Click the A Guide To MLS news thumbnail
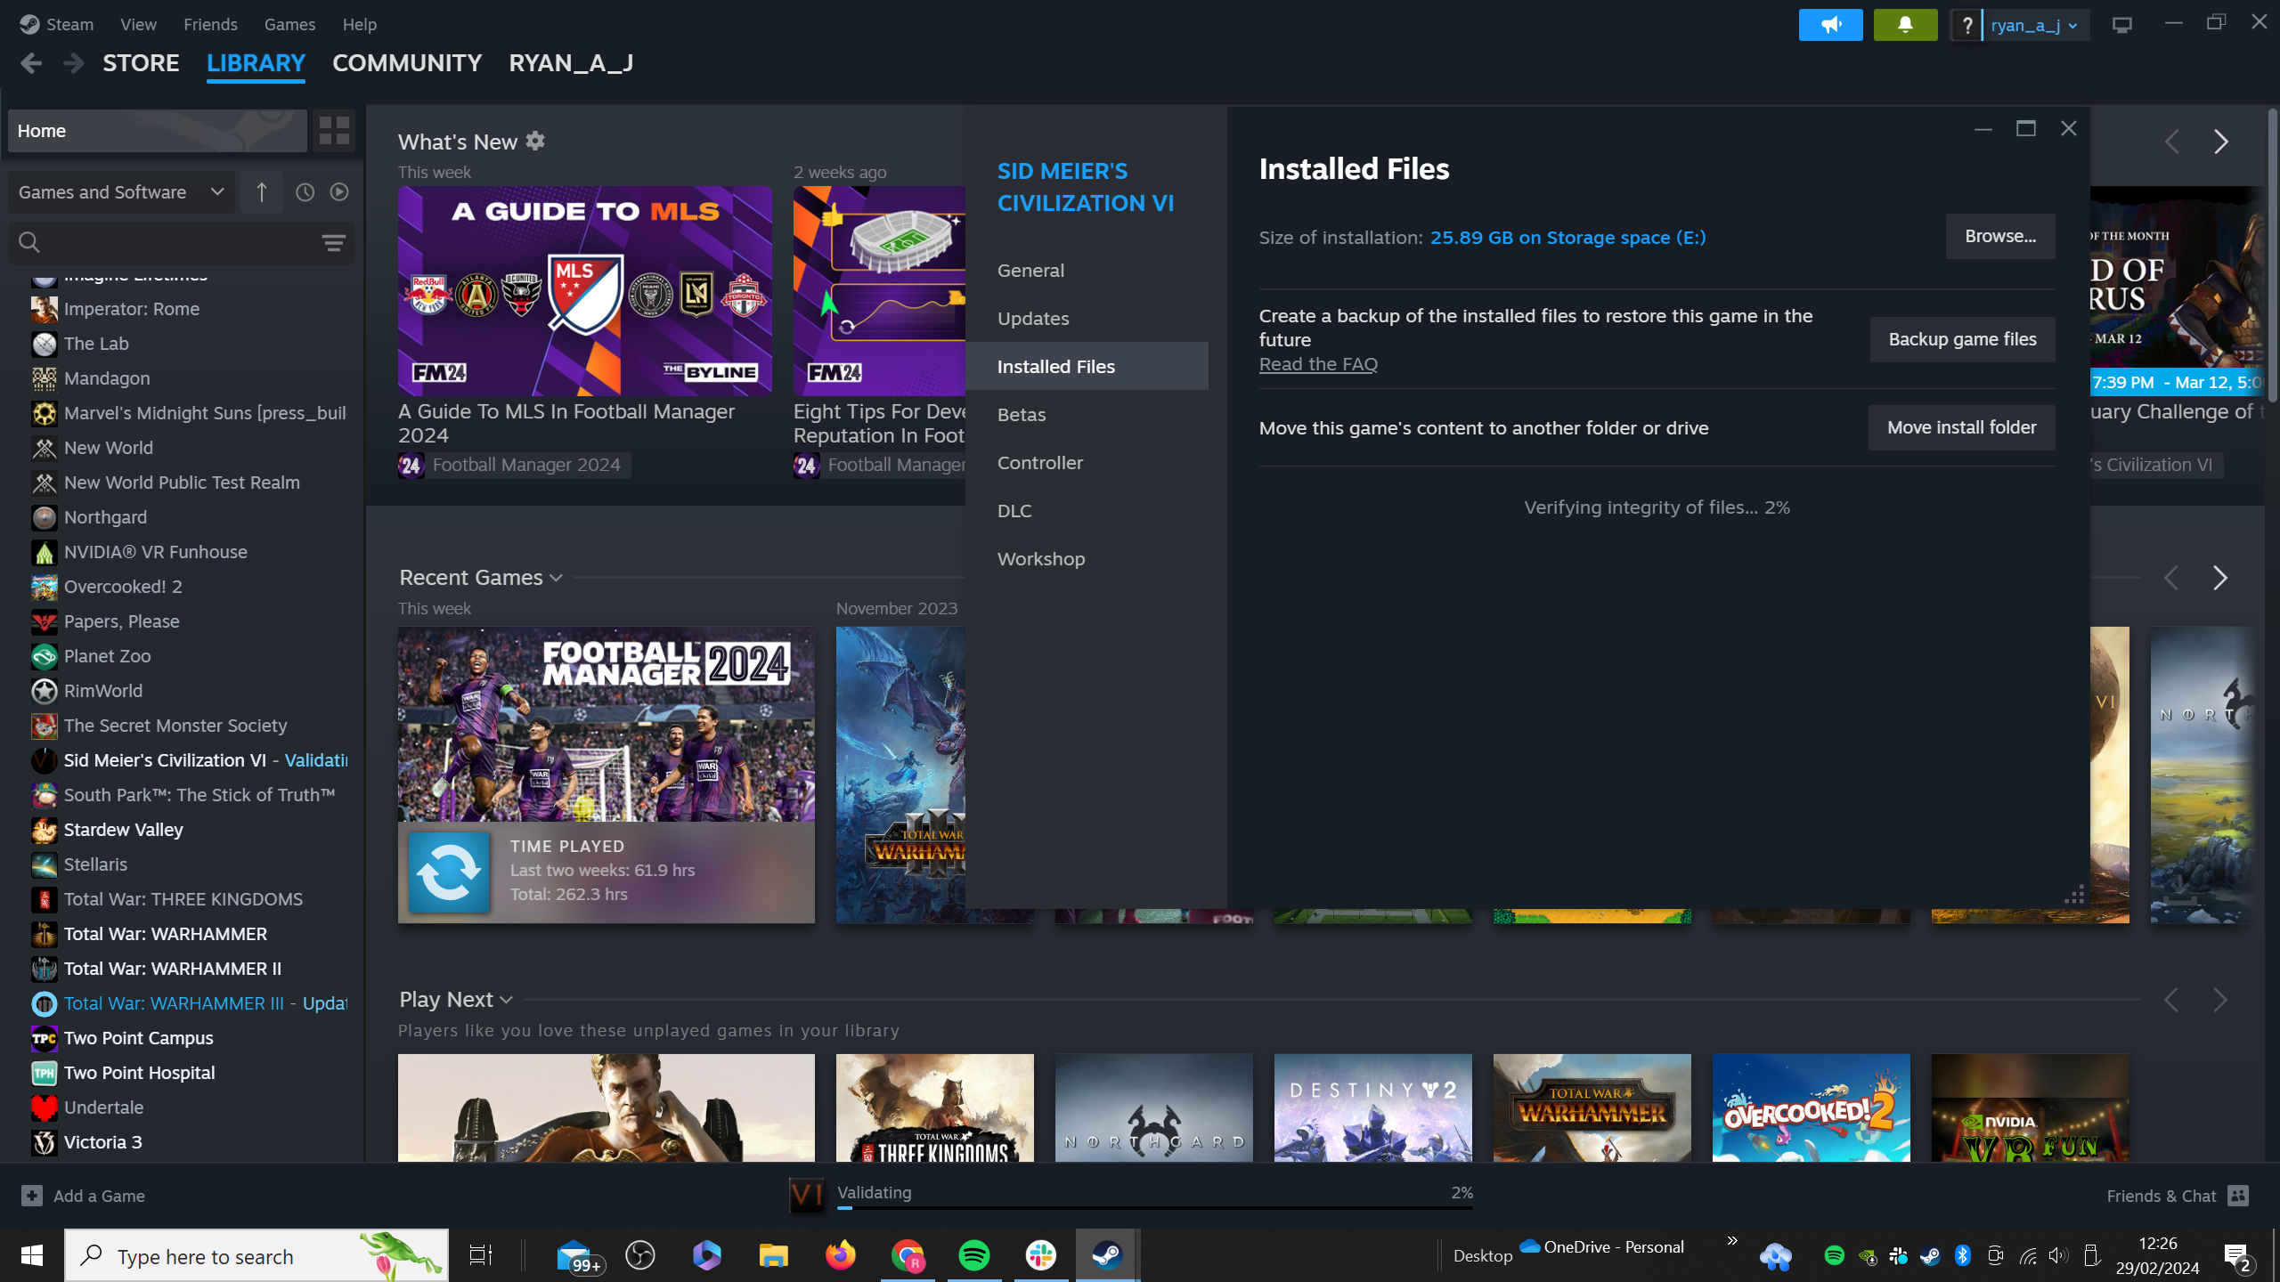The width and height of the screenshot is (2280, 1282). (x=585, y=291)
